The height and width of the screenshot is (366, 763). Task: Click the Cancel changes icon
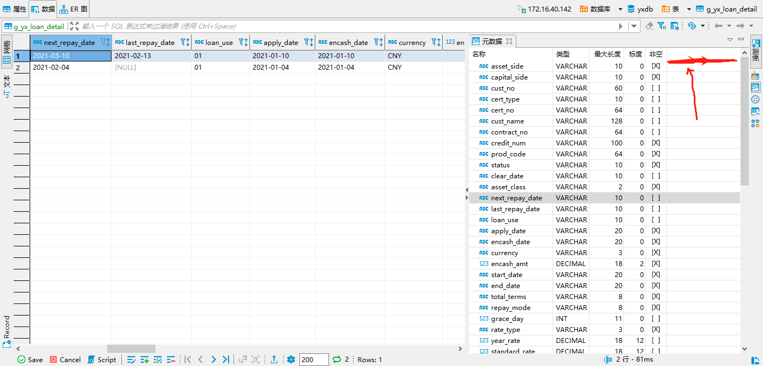tap(53, 359)
